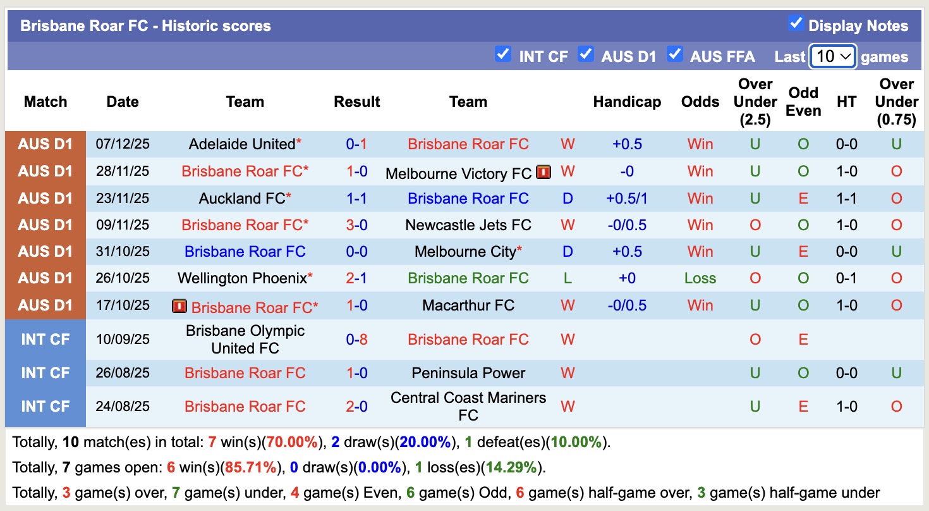Disable the INT CF filter checkbox
Screen dimensions: 929x511
[503, 55]
